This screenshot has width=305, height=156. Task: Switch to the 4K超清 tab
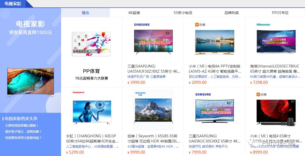click(x=134, y=13)
